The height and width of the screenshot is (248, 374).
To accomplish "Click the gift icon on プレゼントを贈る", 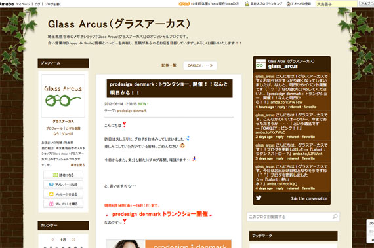I will point(51,204).
